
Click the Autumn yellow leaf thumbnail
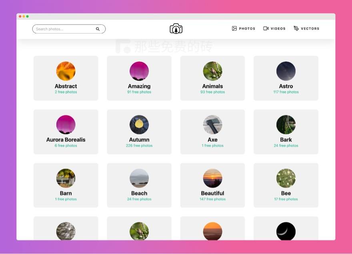tap(139, 125)
